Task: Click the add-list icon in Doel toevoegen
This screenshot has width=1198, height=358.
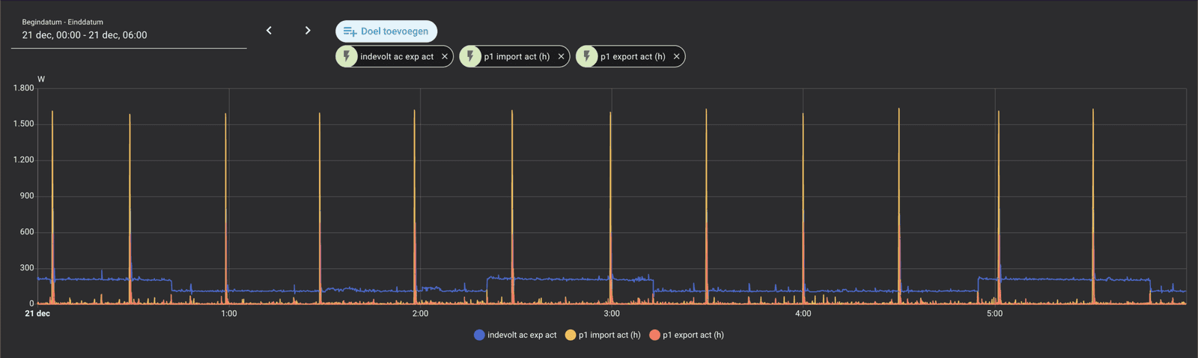Action: (x=350, y=31)
